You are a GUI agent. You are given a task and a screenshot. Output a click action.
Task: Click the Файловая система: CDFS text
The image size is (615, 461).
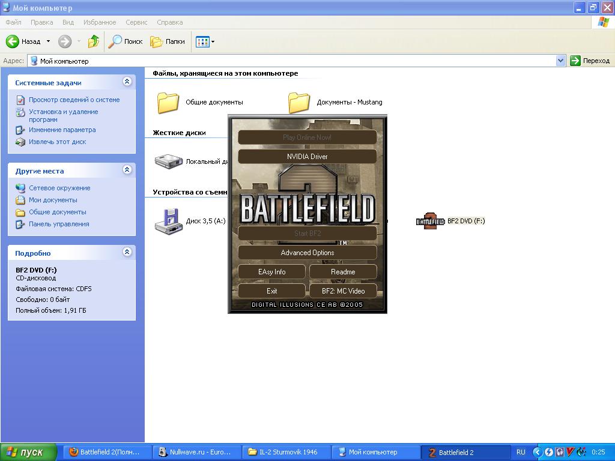coord(53,289)
